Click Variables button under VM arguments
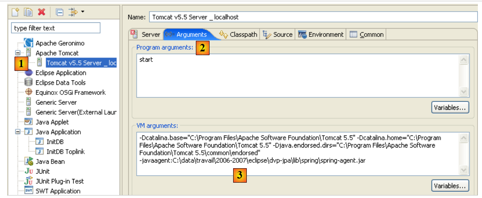This screenshot has height=198, width=482. pos(450,186)
